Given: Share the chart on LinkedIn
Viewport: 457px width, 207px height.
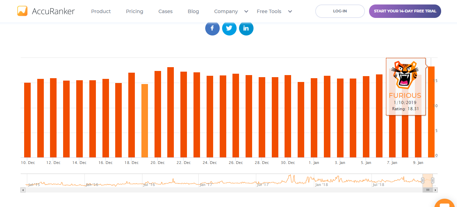Looking at the screenshot, I should pos(246,28).
